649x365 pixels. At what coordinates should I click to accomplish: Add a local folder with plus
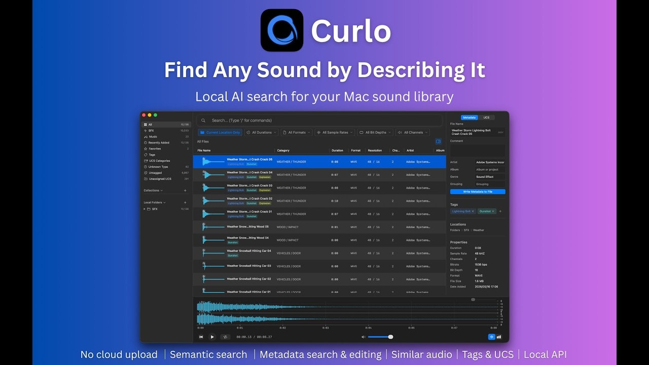[x=185, y=202]
